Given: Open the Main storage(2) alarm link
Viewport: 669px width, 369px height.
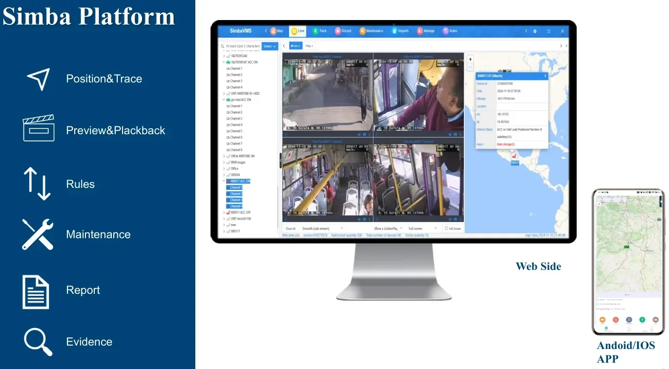Looking at the screenshot, I should pyautogui.click(x=506, y=144).
